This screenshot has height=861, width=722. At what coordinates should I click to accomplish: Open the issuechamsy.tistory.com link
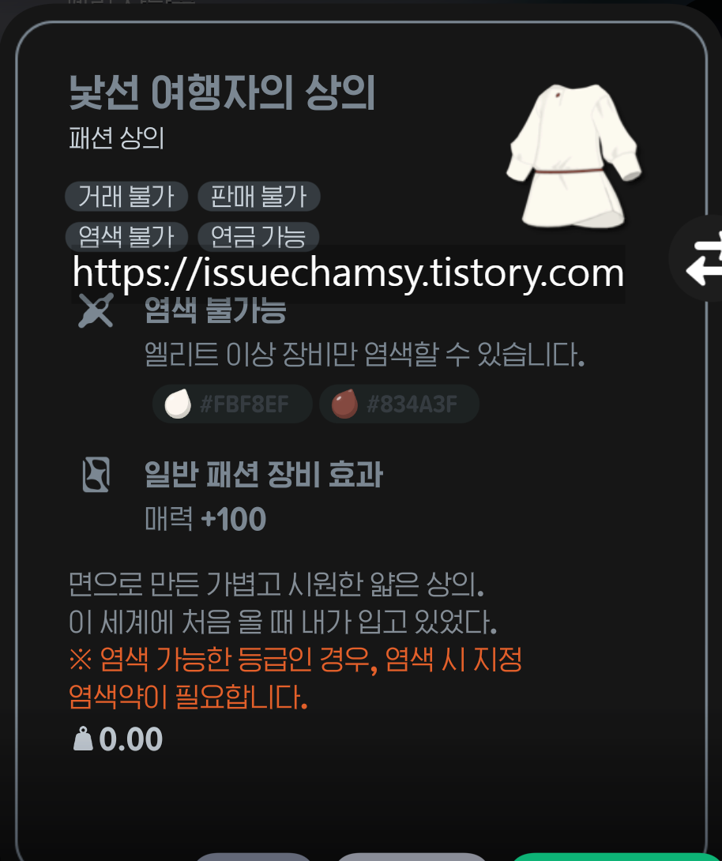click(348, 273)
